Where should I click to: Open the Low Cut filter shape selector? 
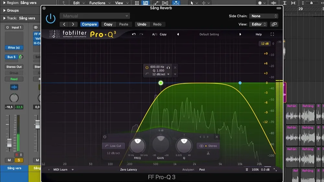coord(113,146)
